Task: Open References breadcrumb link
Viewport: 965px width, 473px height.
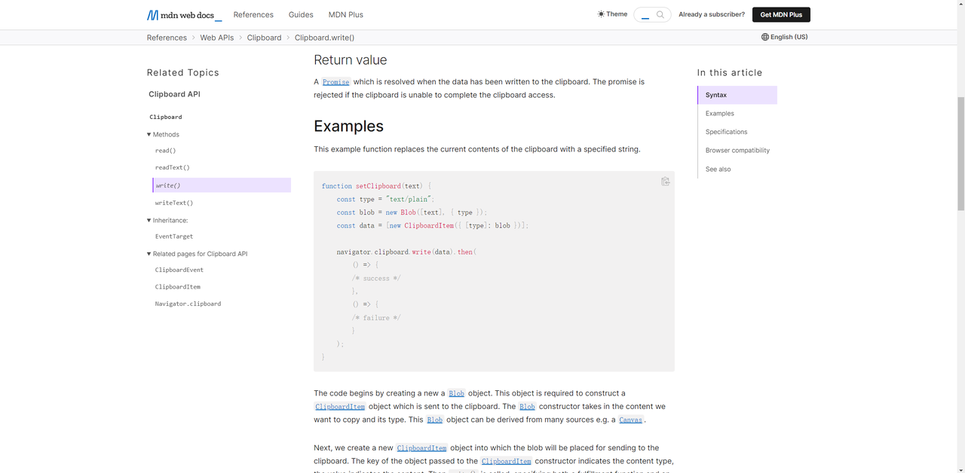Action: (167, 38)
